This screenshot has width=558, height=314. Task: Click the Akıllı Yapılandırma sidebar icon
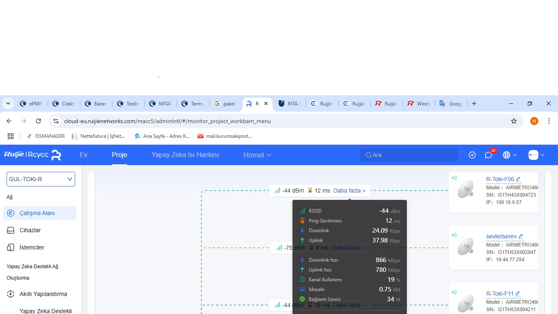click(11, 294)
